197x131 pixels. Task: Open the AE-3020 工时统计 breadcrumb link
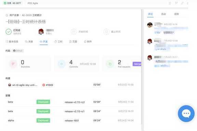(32, 15)
